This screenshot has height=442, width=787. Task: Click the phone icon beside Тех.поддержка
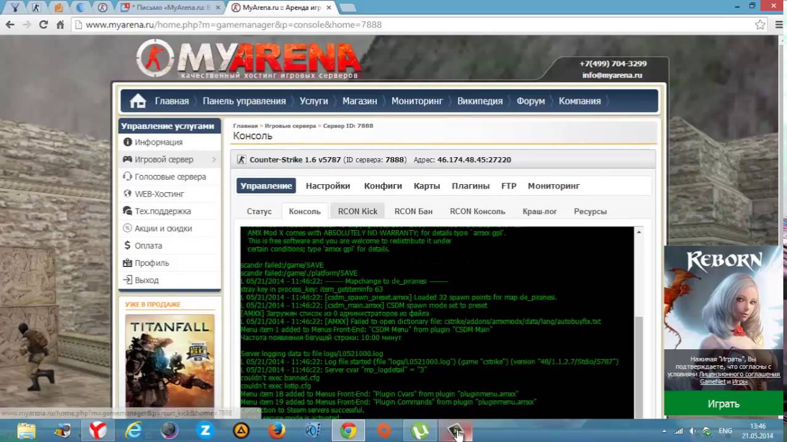pyautogui.click(x=127, y=211)
